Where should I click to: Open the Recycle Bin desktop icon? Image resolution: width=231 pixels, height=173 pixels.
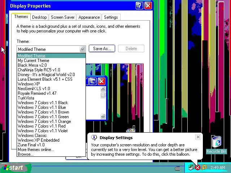tap(216, 145)
